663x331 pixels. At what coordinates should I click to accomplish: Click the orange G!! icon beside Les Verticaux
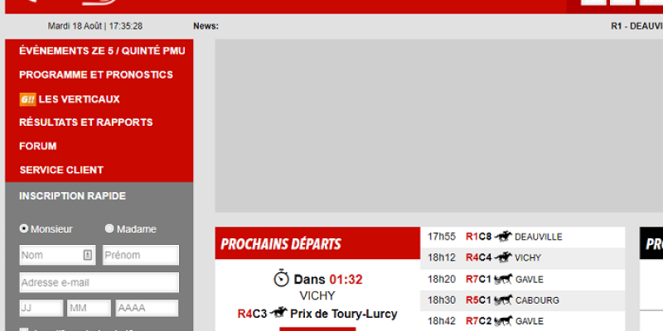(x=27, y=99)
